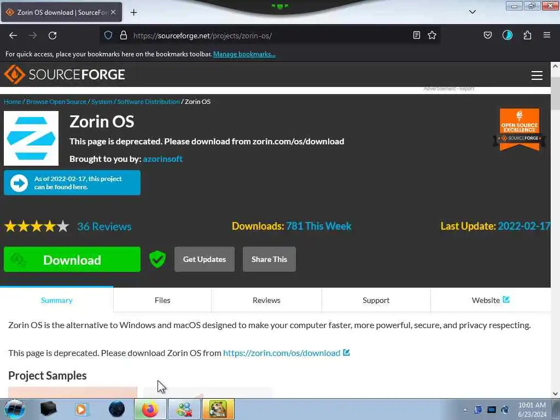This screenshot has height=420, width=560.
Task: Open the Firefox taskbar icon
Action: pyautogui.click(x=150, y=409)
